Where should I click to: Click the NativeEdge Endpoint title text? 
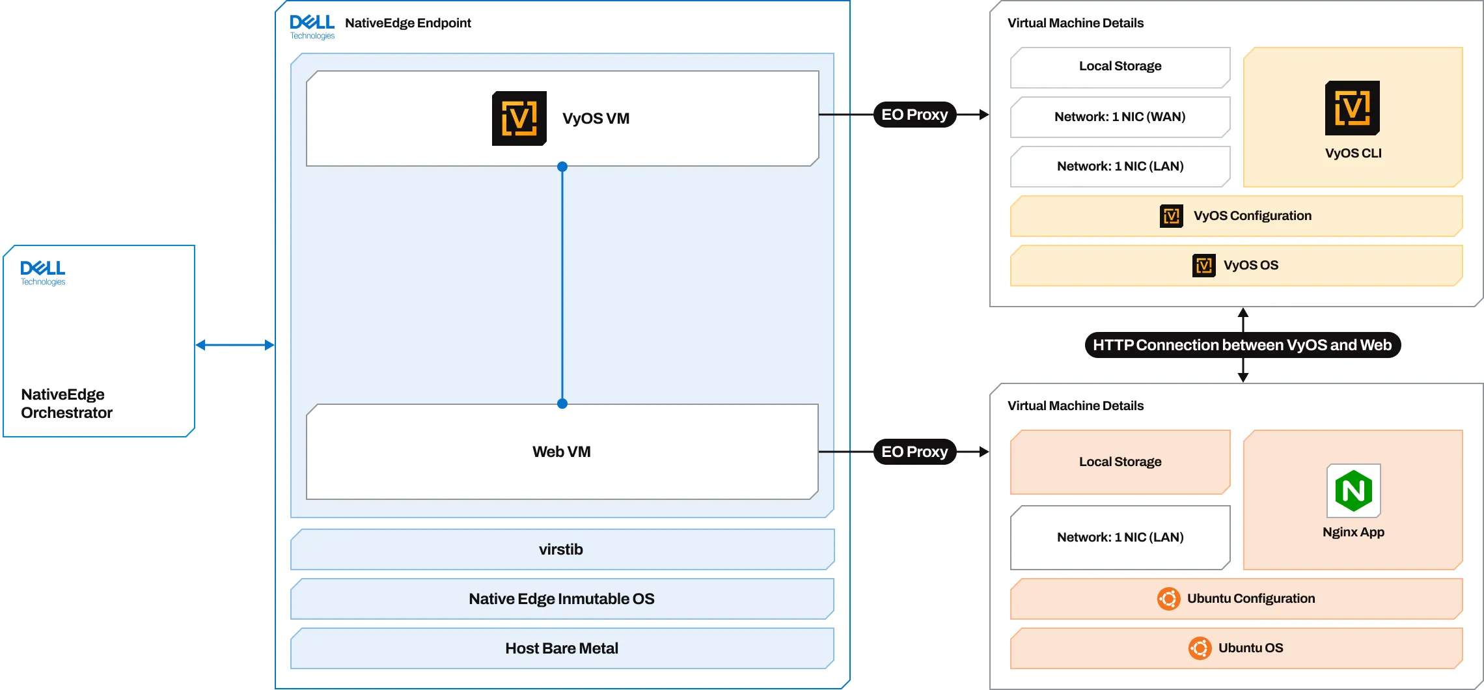(x=408, y=23)
